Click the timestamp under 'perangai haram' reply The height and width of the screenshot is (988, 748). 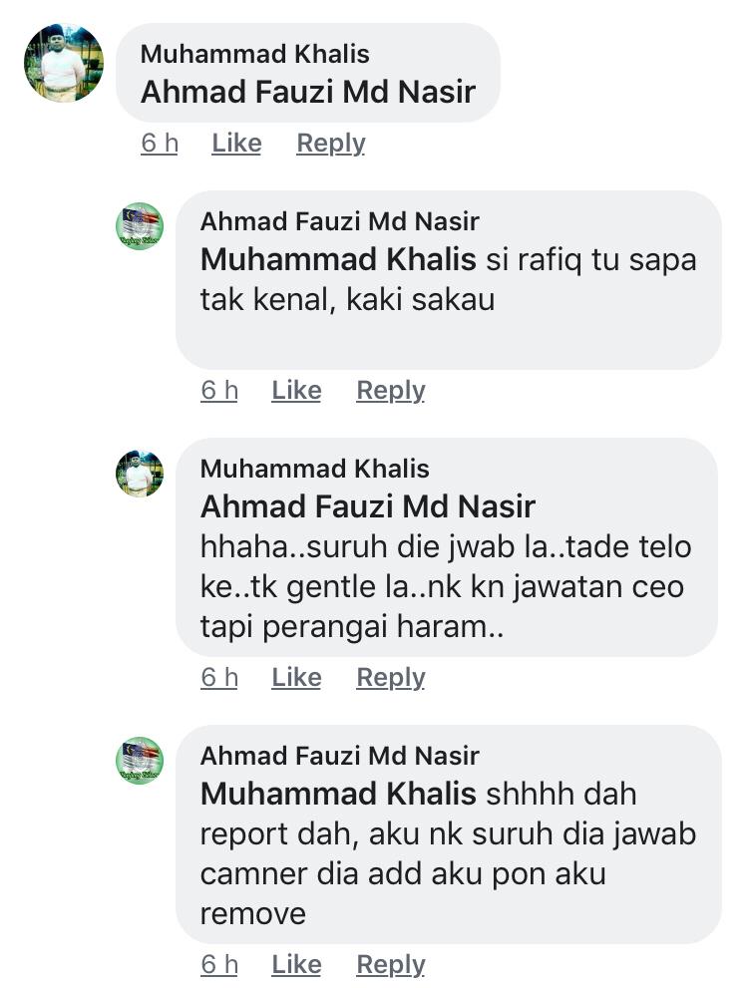[x=219, y=678]
